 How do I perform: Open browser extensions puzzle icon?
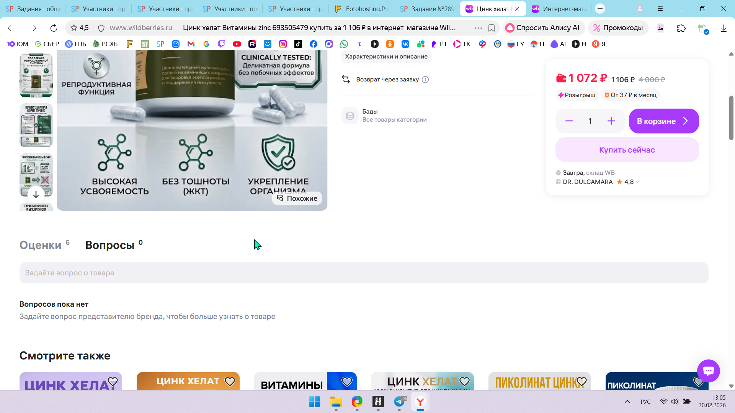[x=681, y=28]
